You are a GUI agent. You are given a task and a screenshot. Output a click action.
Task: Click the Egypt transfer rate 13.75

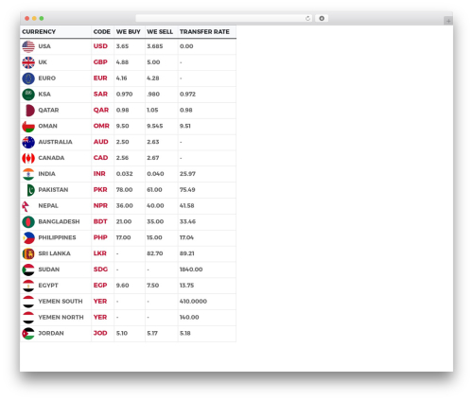[x=186, y=286]
